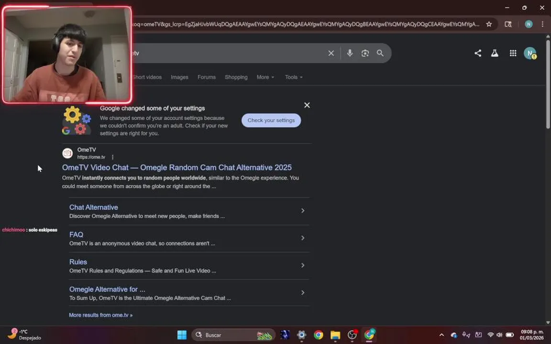
Task: Open the OneDrive cloud tray icon
Action: click(453, 335)
